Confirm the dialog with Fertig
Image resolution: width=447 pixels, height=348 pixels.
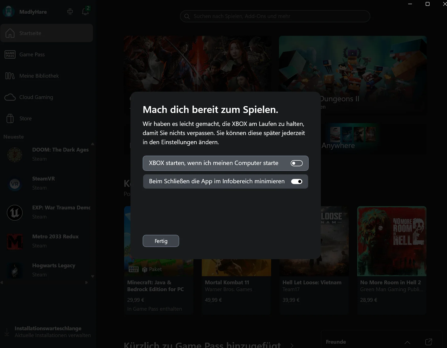click(161, 241)
